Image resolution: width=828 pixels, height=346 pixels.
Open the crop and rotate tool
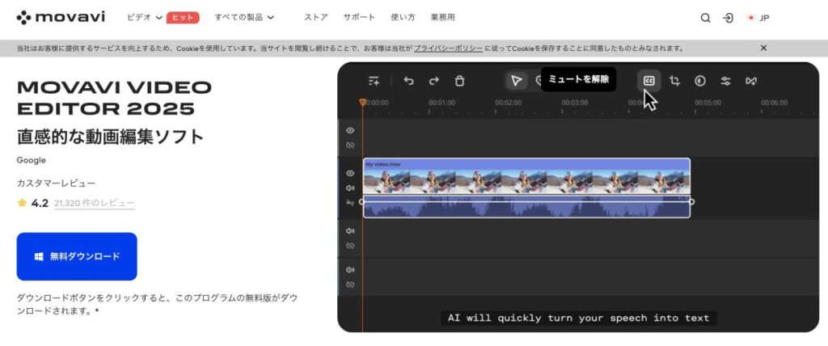click(674, 81)
